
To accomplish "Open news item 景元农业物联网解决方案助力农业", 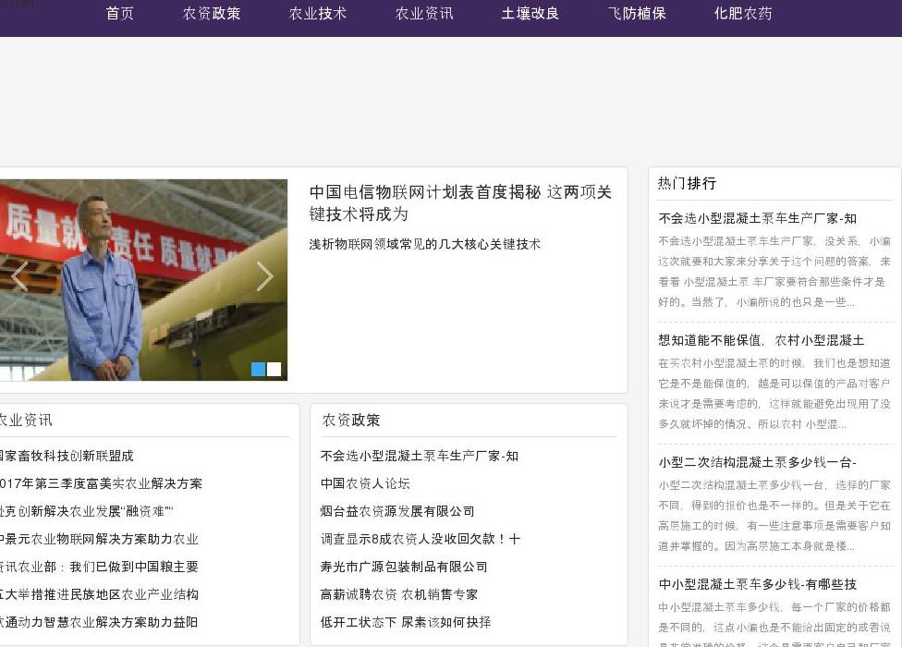I will pos(99,539).
